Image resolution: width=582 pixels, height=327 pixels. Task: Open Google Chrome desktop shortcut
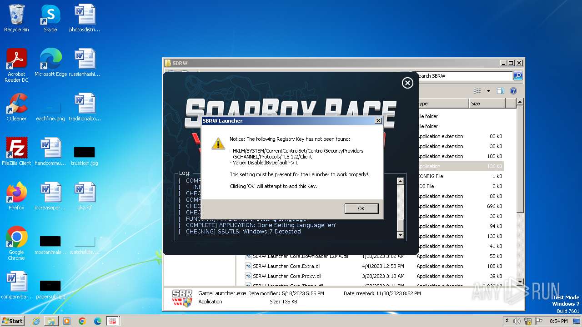[16, 243]
